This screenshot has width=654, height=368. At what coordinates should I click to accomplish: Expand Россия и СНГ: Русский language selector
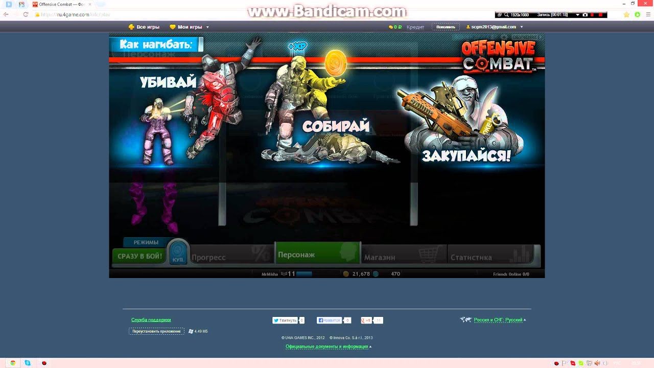pyautogui.click(x=499, y=320)
